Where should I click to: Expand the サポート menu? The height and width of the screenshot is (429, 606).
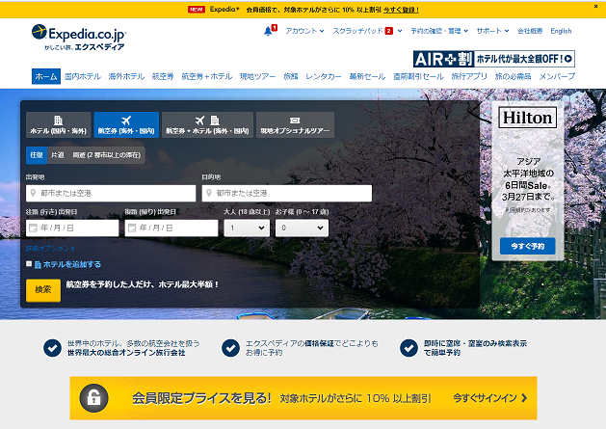click(492, 31)
